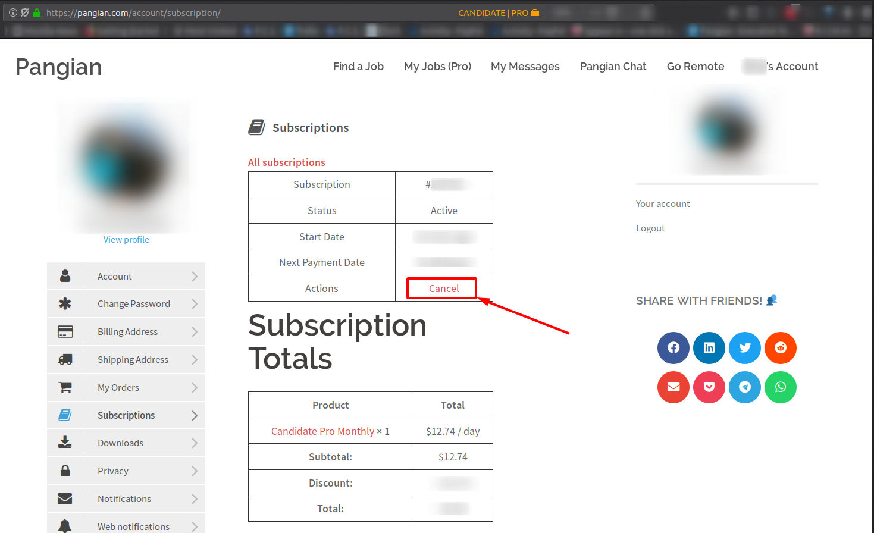Click the View profile link
Viewport: 874px width, 533px height.
click(126, 240)
